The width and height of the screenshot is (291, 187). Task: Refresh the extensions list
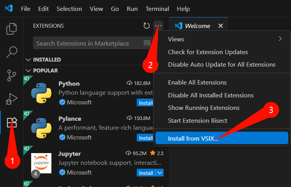click(x=146, y=26)
